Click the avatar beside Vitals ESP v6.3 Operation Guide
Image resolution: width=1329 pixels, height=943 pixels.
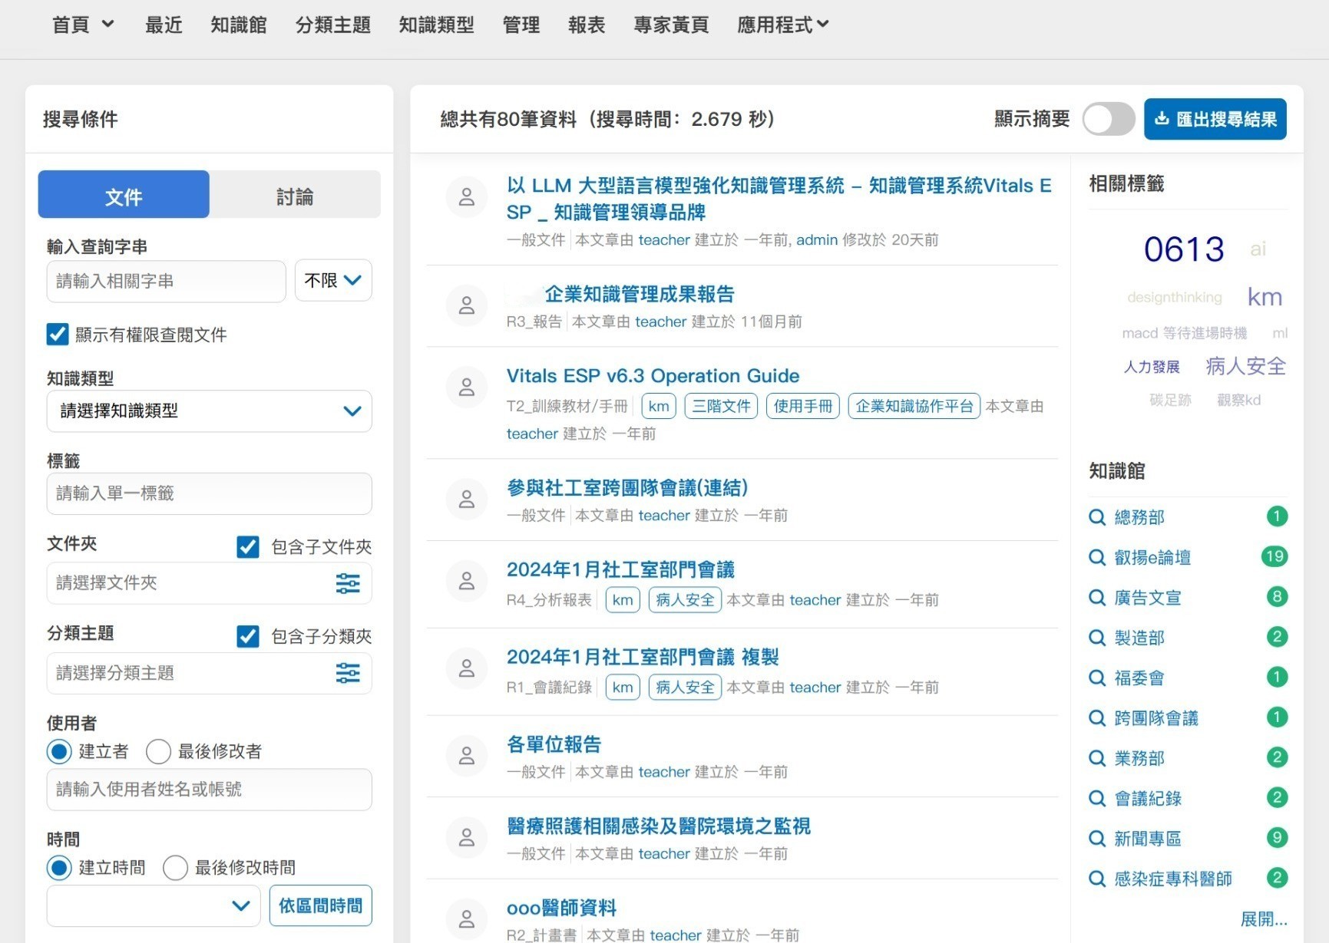coord(466,387)
